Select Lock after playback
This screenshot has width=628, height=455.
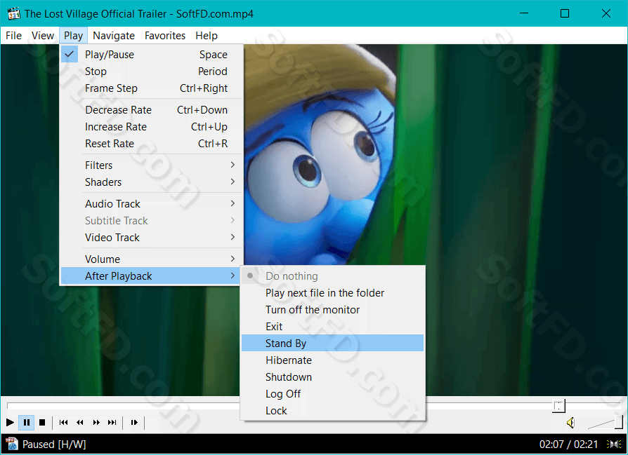(x=332, y=410)
